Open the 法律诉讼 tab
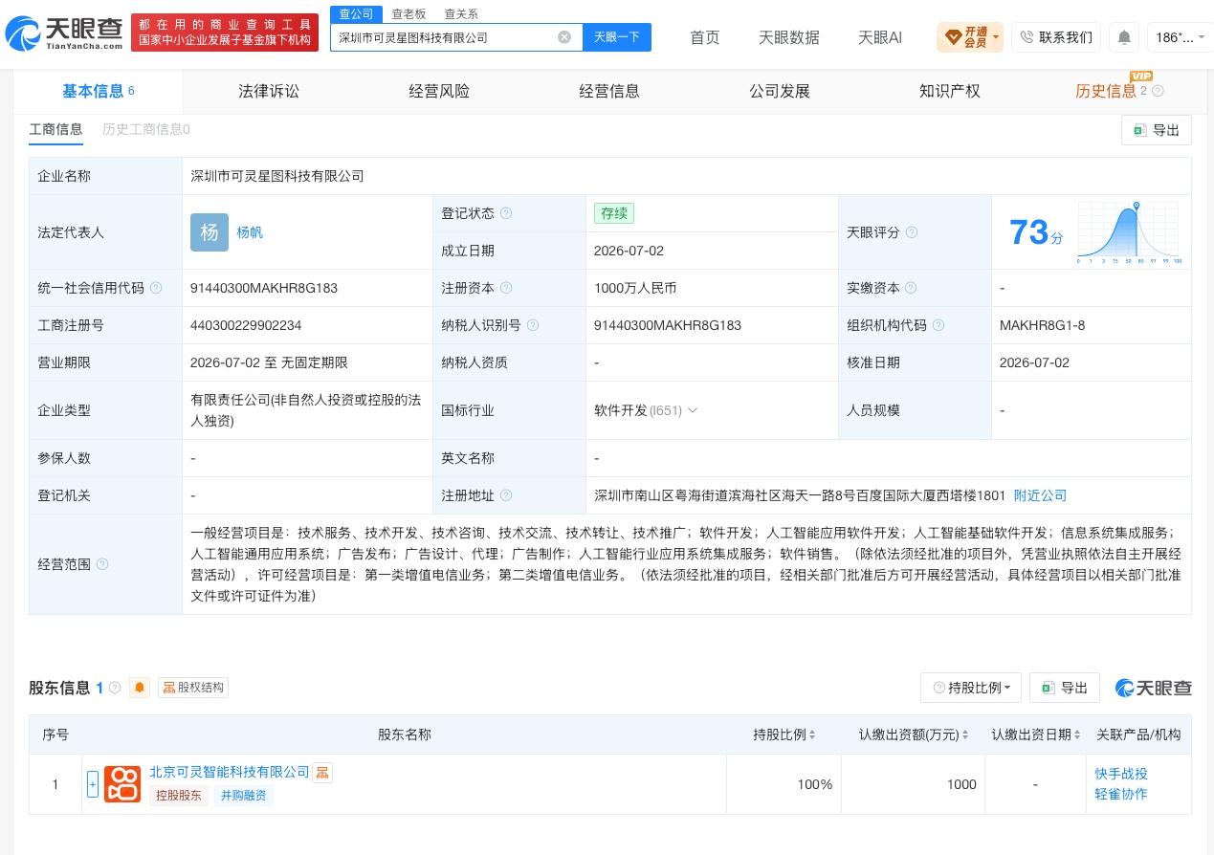The width and height of the screenshot is (1214, 855). pyautogui.click(x=269, y=91)
